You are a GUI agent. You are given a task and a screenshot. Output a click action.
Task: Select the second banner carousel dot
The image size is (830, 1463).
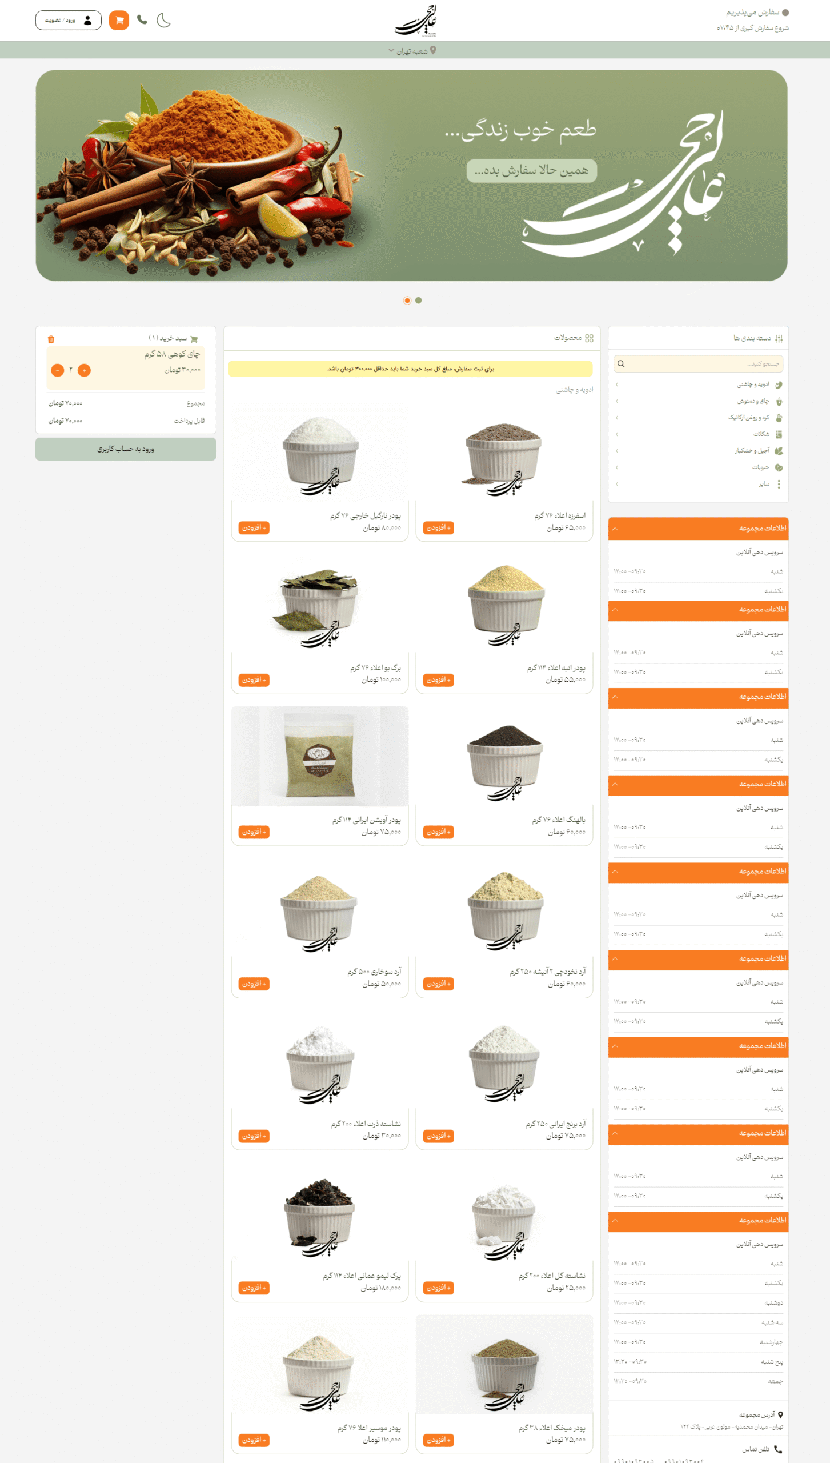419,301
